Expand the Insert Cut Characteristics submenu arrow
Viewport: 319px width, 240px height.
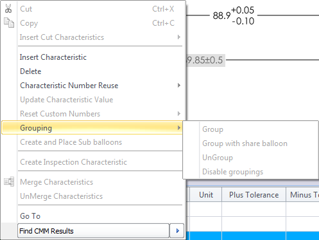pos(179,37)
